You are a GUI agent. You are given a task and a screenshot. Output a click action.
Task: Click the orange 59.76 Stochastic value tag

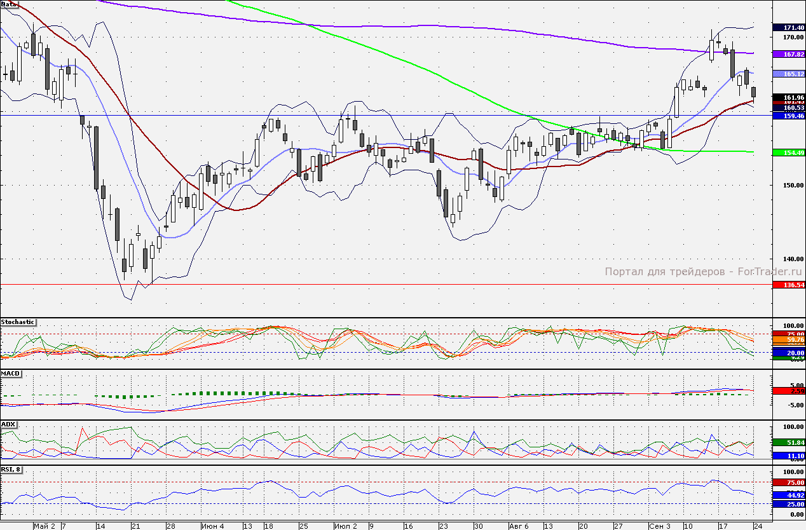(788, 341)
